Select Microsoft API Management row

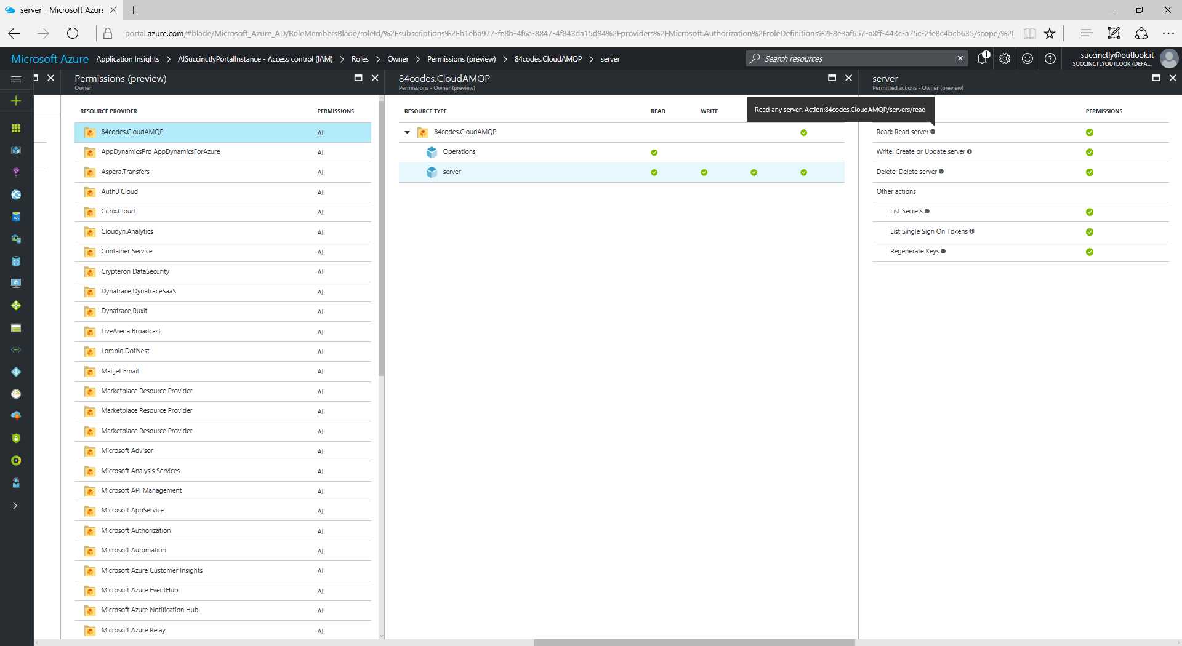pyautogui.click(x=223, y=491)
